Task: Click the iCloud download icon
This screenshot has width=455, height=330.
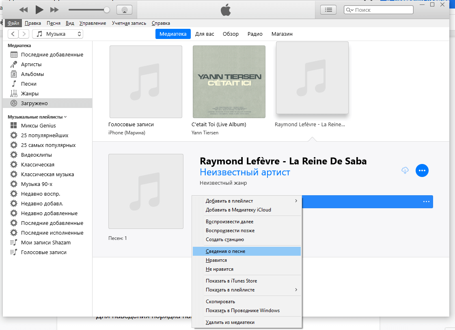Action: point(405,170)
